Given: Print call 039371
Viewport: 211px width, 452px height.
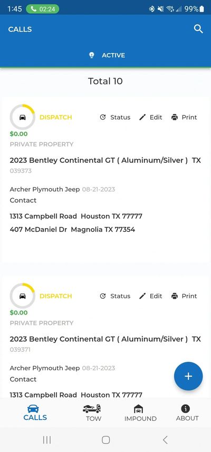Looking at the screenshot, I should click(x=184, y=296).
